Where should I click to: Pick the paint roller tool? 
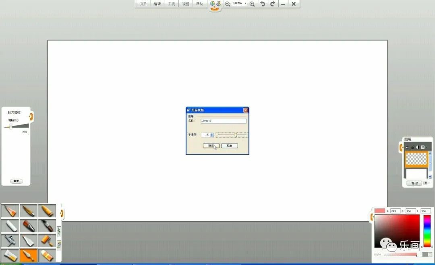[47, 240]
